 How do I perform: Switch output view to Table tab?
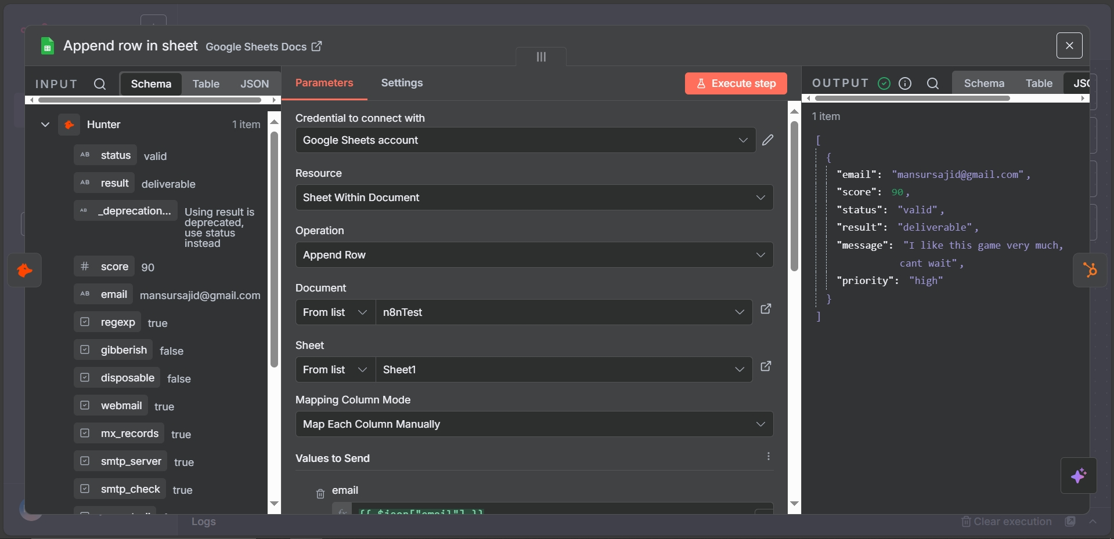(x=1039, y=83)
